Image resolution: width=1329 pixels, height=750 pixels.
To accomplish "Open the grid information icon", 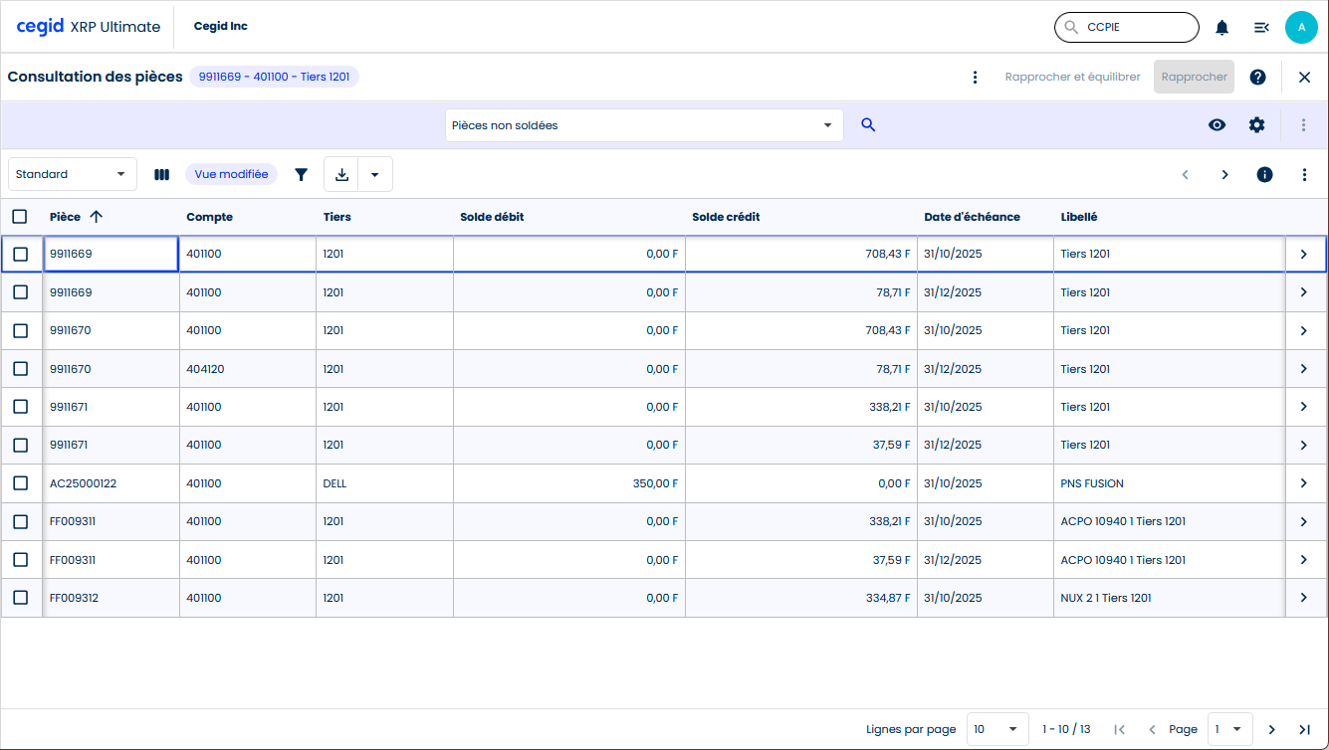I will click(1264, 174).
